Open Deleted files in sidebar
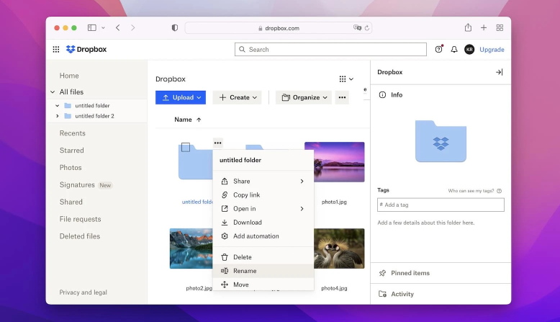This screenshot has width=560, height=322. pos(80,236)
